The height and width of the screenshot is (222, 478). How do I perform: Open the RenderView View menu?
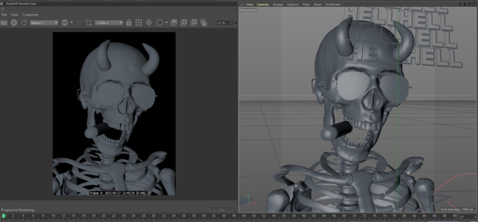(15, 15)
